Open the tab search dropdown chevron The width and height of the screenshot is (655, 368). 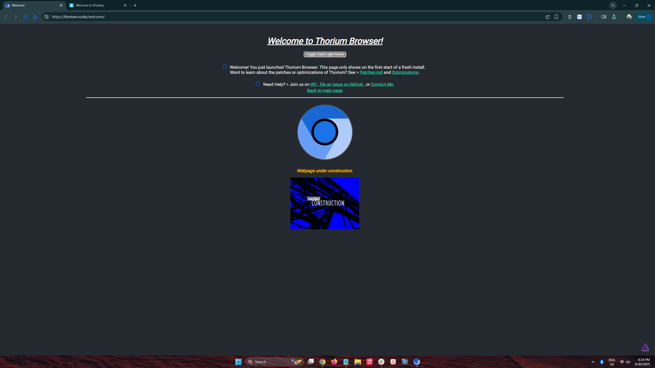(x=613, y=5)
